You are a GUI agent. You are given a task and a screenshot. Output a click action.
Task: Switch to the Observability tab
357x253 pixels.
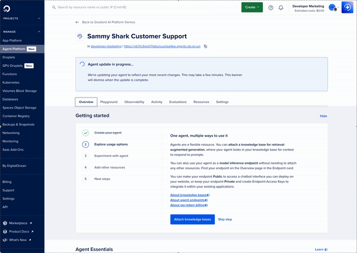point(134,102)
